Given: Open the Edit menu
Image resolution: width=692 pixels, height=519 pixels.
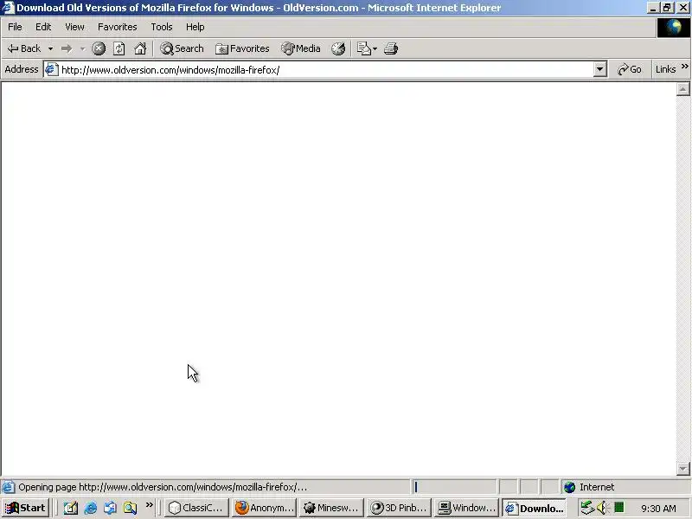Looking at the screenshot, I should click(x=43, y=27).
